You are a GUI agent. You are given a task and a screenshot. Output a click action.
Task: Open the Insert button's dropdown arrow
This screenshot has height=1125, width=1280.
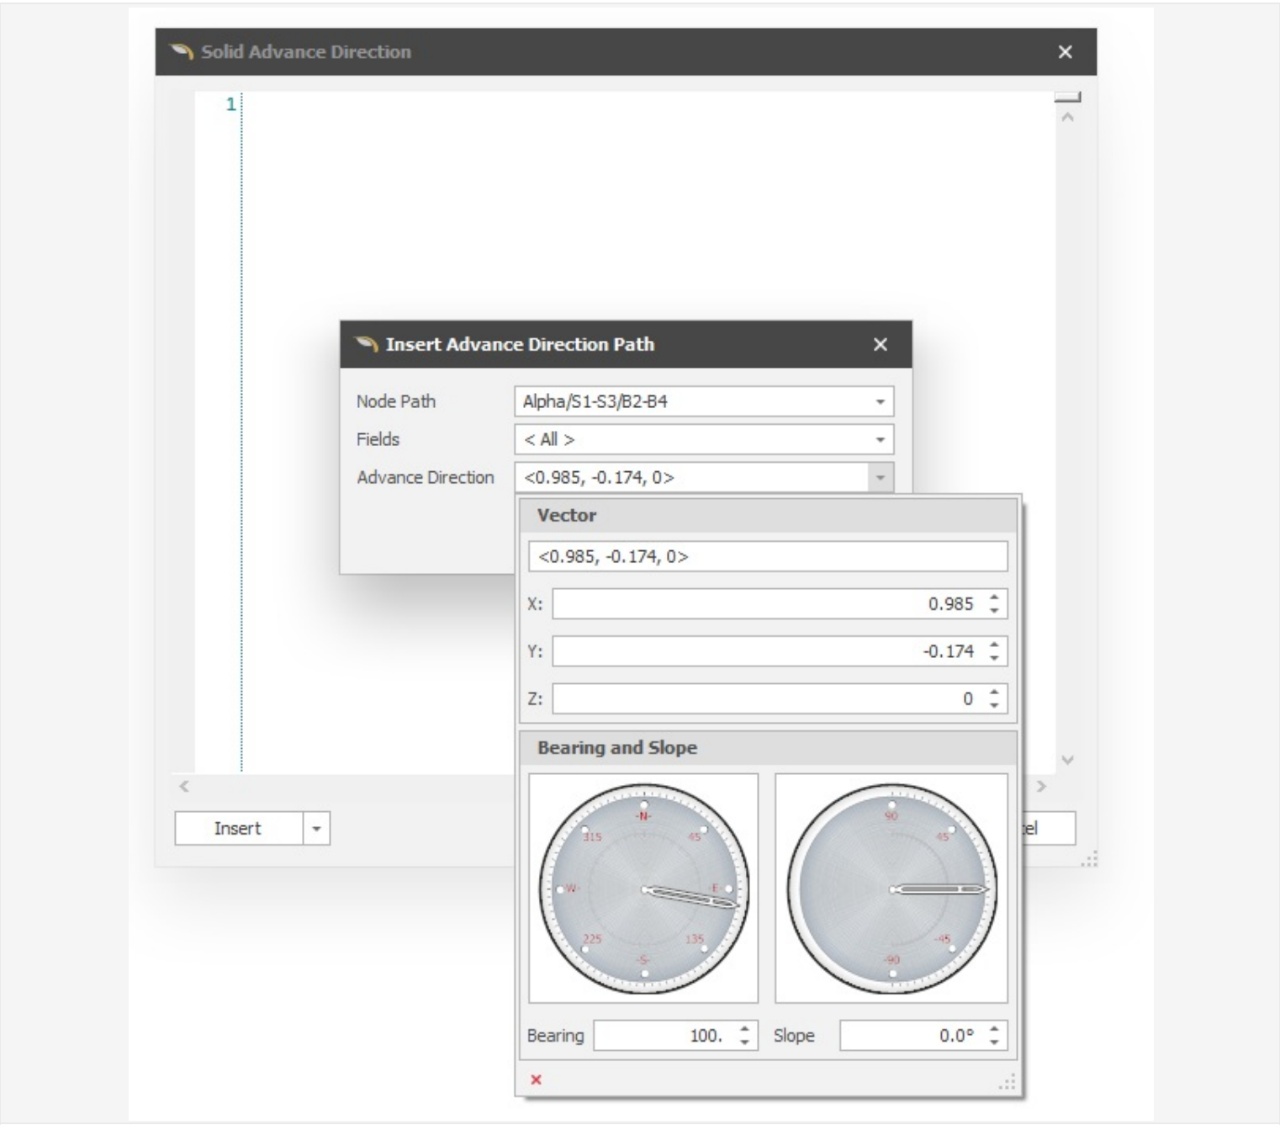pos(316,829)
